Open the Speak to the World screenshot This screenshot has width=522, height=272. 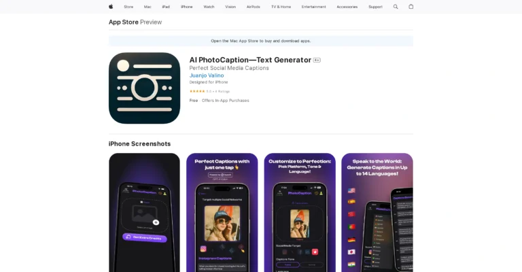(377, 212)
